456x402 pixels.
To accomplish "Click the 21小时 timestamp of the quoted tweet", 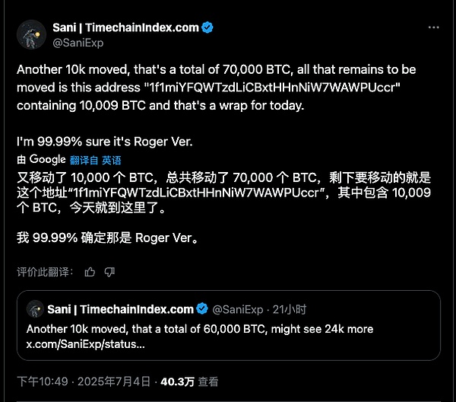I will click(x=290, y=309).
